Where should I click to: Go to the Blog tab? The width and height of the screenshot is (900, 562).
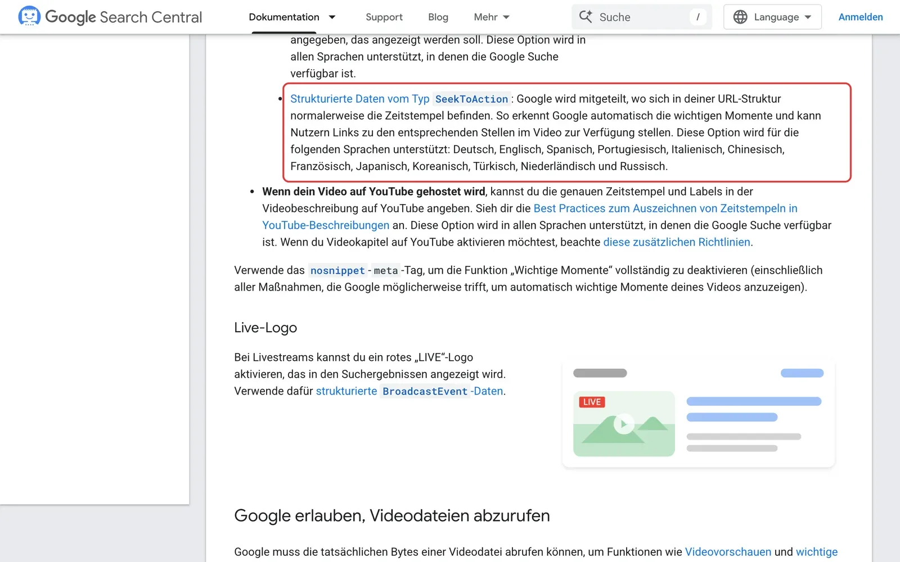click(x=438, y=17)
